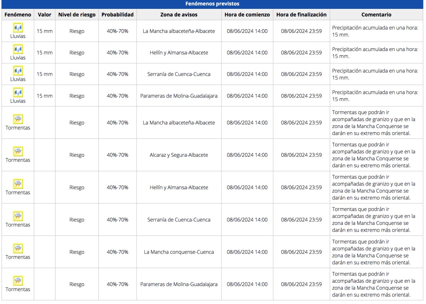Click the storm comment in La Mancha conquense row
The height and width of the screenshot is (304, 426).
click(x=374, y=252)
